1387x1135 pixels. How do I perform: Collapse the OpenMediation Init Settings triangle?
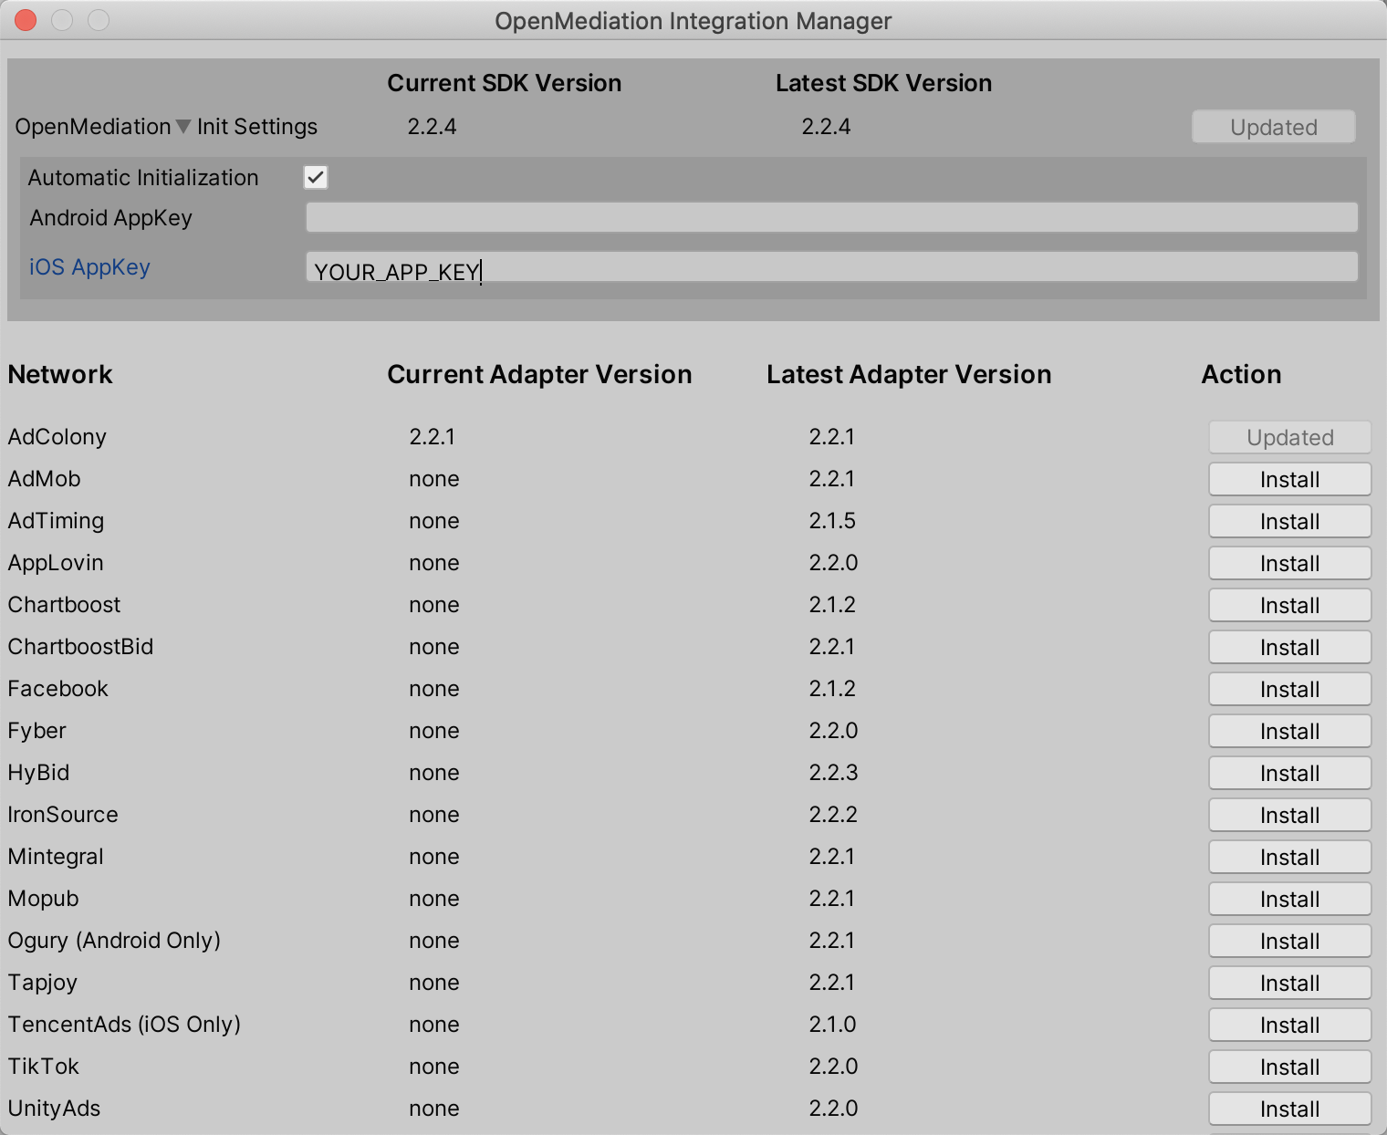(x=183, y=127)
